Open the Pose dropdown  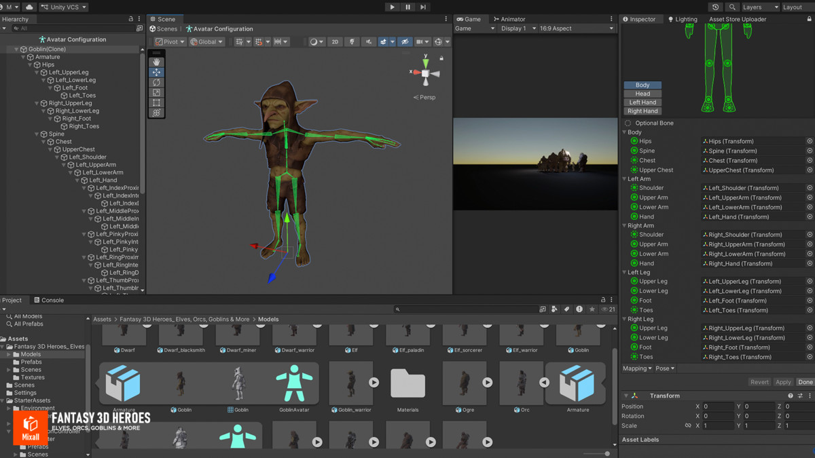(x=665, y=368)
